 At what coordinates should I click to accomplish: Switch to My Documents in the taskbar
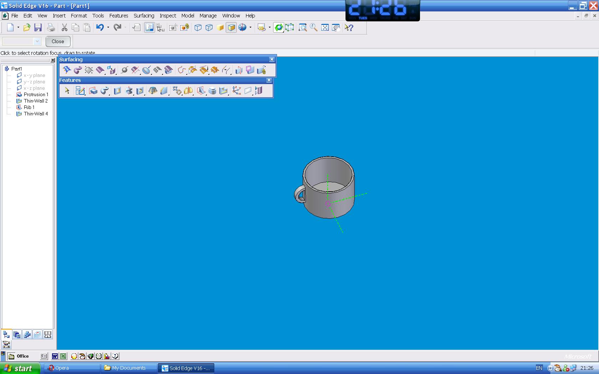129,368
